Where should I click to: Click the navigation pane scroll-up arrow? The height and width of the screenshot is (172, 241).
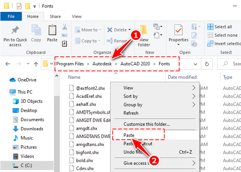[x=57, y=76]
